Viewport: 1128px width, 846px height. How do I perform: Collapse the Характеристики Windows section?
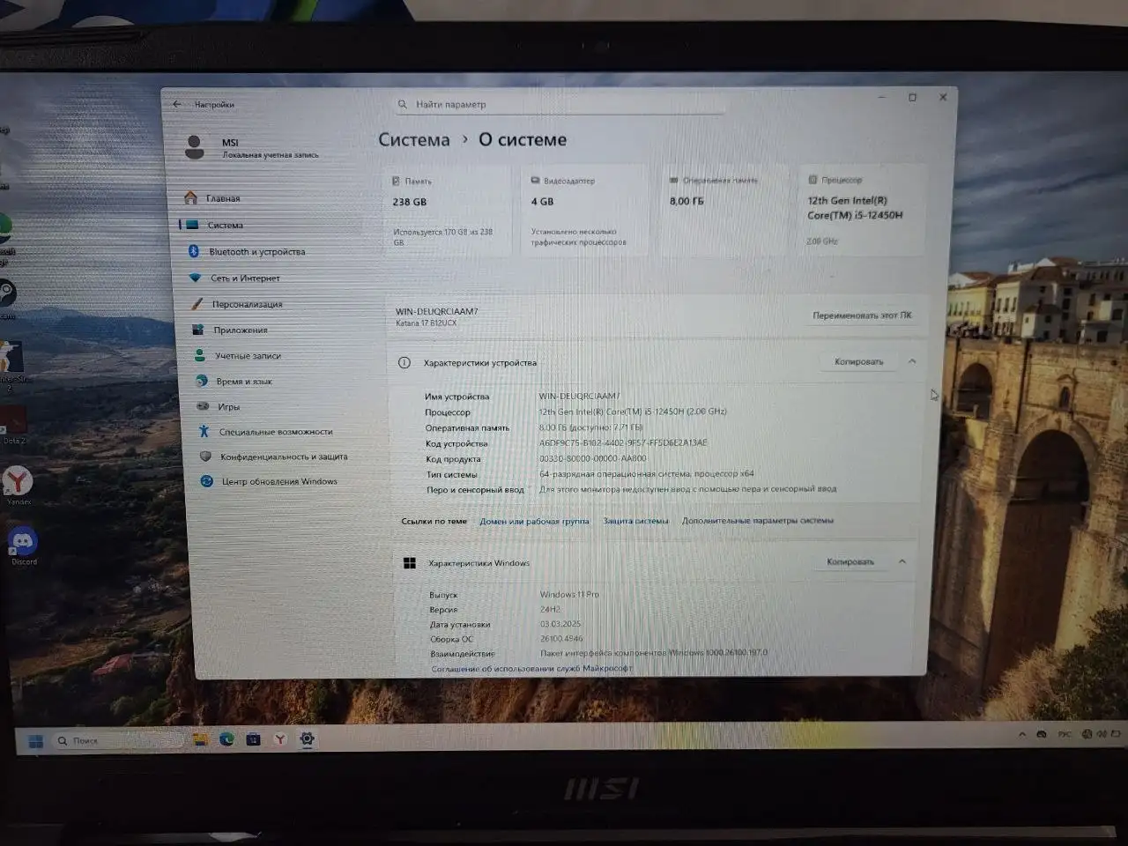(902, 561)
